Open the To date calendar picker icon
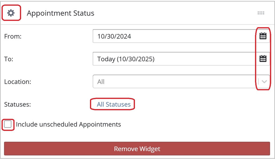 coord(263,59)
